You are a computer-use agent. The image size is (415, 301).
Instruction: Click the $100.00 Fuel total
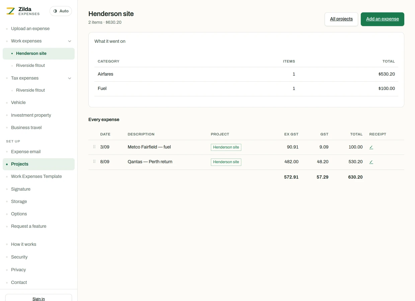[387, 89]
